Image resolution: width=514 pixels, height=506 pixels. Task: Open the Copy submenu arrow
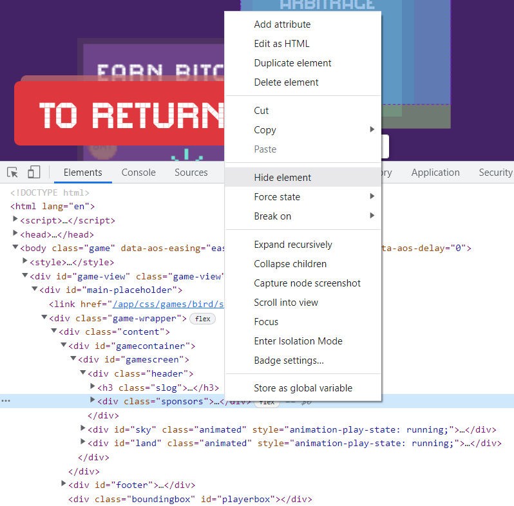(x=372, y=129)
